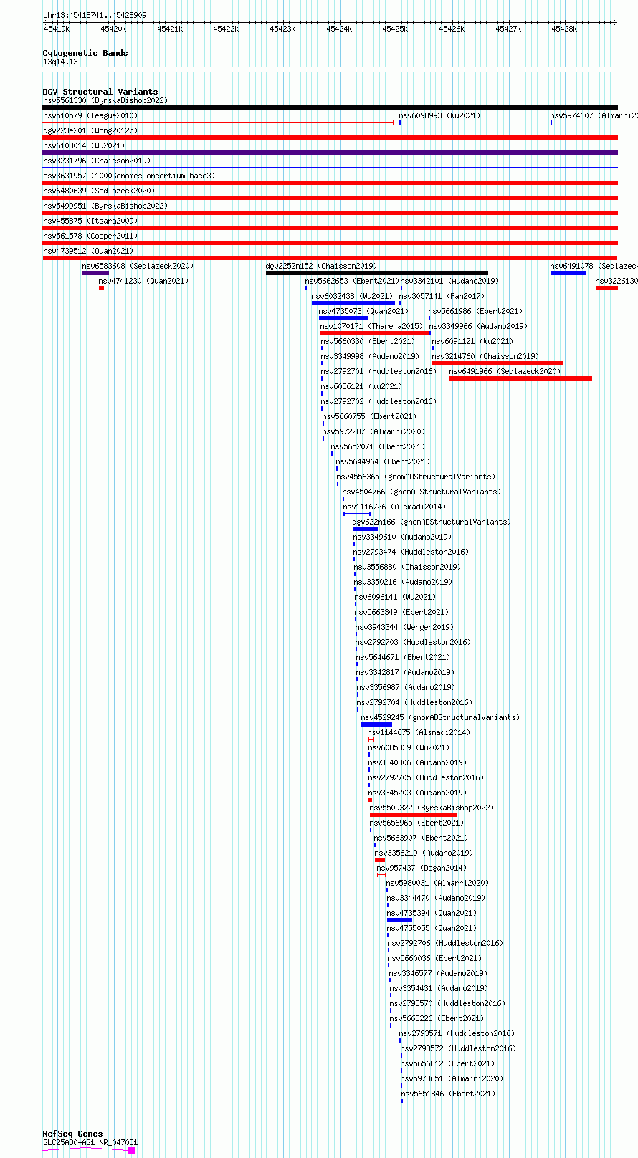638x1158 pixels.
Task: Select nsv5663907 (Ebert2021) label
Action: (x=420, y=838)
